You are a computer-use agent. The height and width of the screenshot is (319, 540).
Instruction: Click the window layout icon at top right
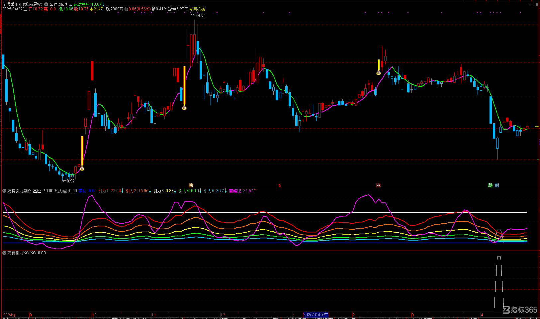click(535, 4)
